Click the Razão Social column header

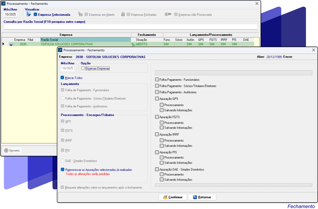pos(85,40)
